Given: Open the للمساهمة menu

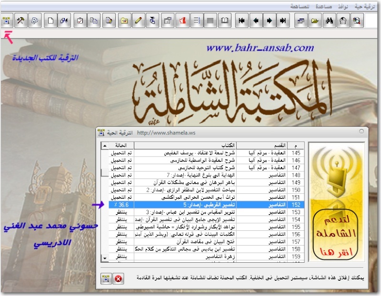Looking at the screenshot, I should click(300, 7).
